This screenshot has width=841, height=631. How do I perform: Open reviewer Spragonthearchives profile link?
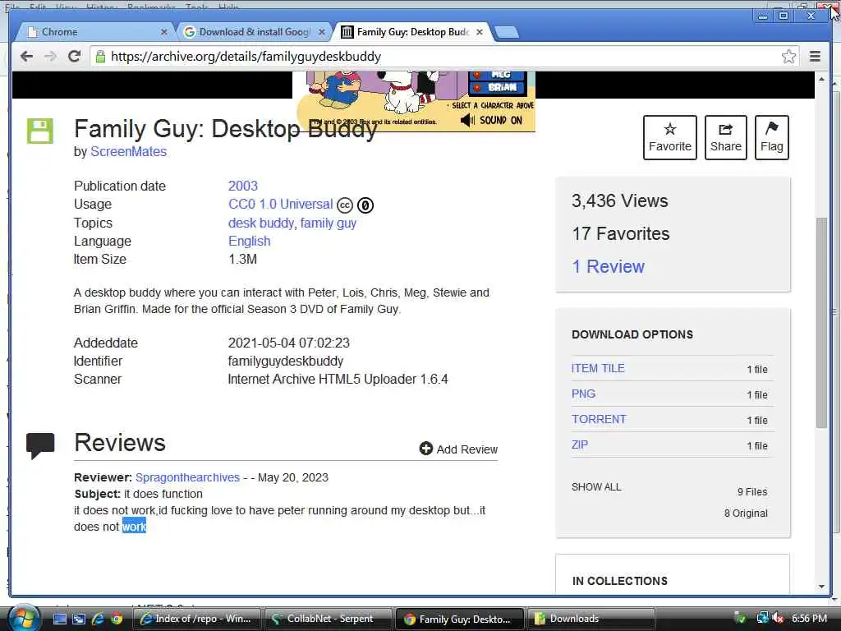coord(188,477)
